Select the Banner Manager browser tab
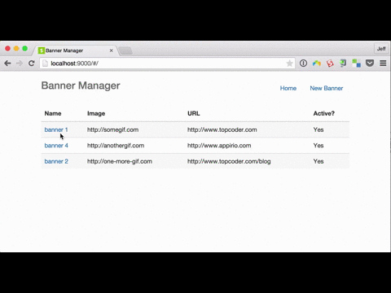Viewport: 391px width, 293px height. 76,50
